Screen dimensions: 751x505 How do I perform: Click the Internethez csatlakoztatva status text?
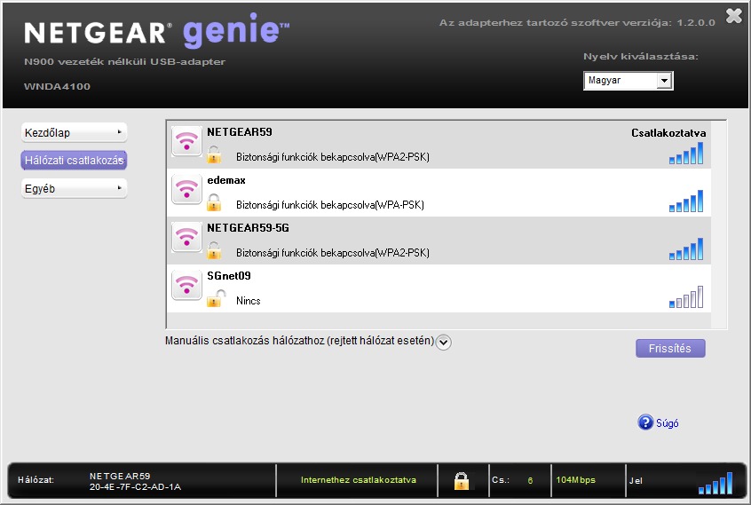click(359, 480)
